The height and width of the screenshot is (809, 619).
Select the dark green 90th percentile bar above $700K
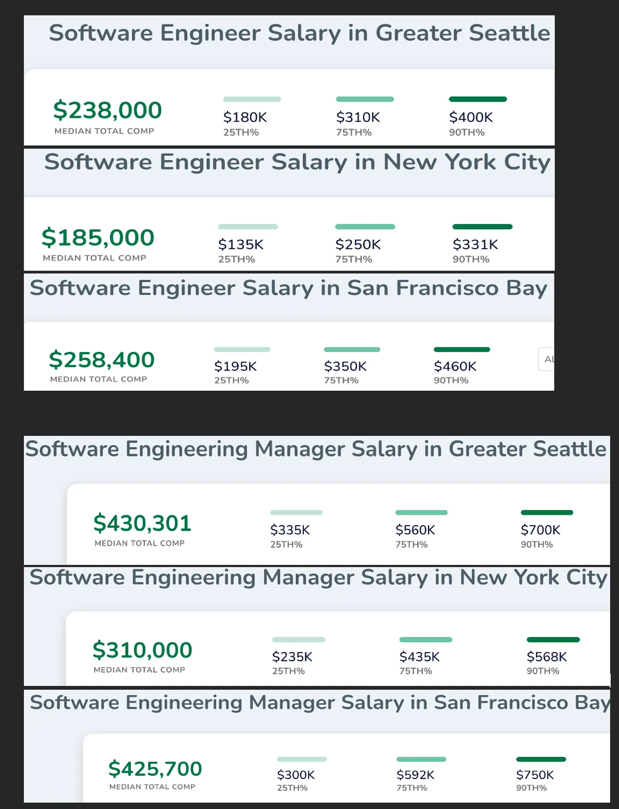[547, 513]
